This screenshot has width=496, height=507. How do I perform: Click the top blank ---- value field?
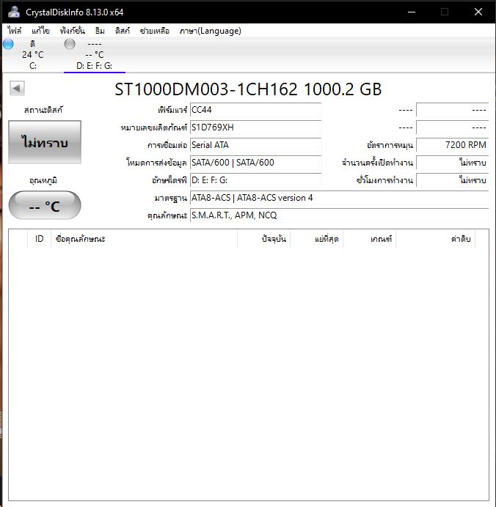click(452, 110)
